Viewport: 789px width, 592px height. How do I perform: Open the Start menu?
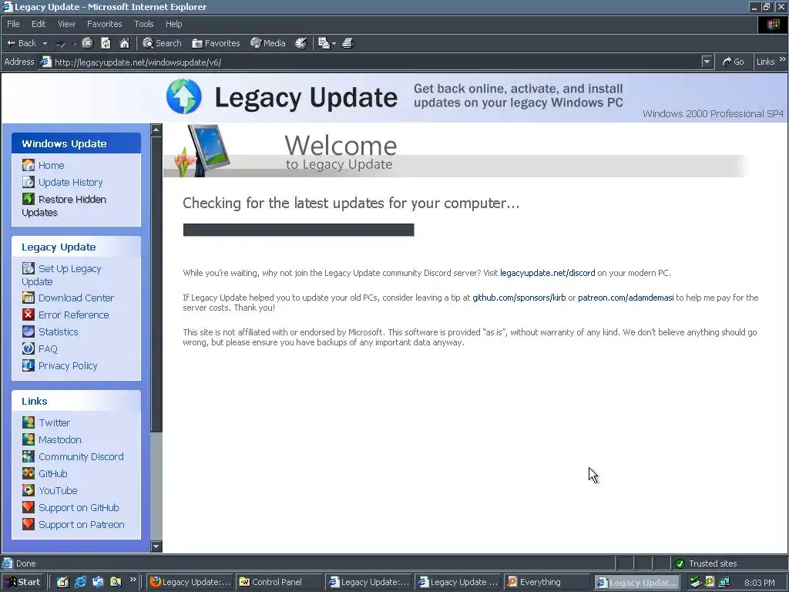(22, 582)
